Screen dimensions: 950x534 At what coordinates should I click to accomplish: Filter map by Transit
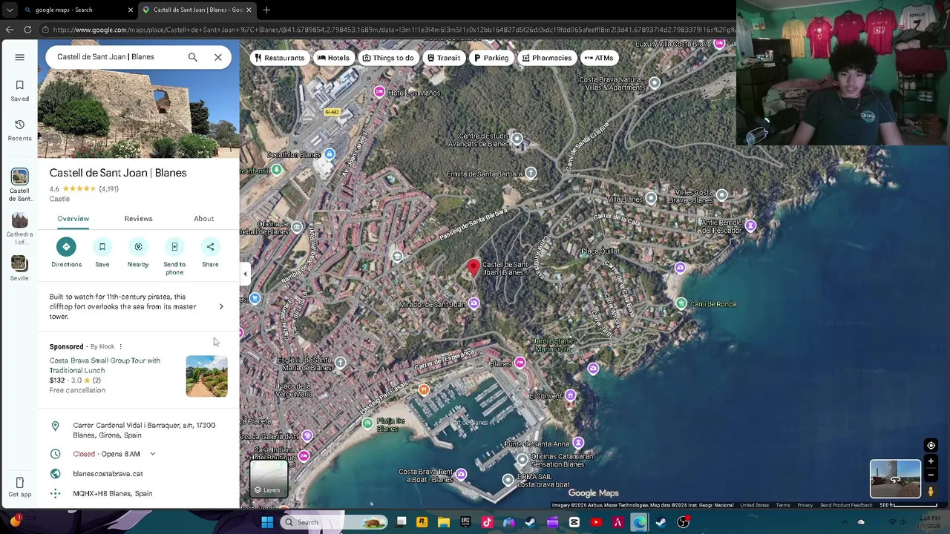pos(444,58)
